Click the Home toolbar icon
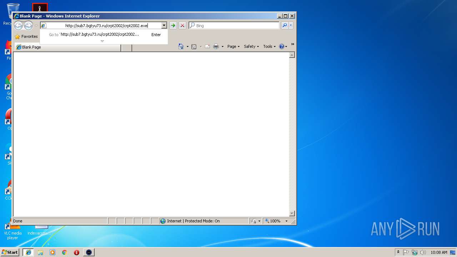 [181, 46]
